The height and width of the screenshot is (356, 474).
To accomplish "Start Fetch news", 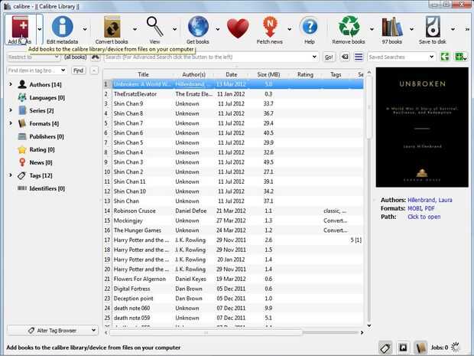I will click(x=270, y=28).
